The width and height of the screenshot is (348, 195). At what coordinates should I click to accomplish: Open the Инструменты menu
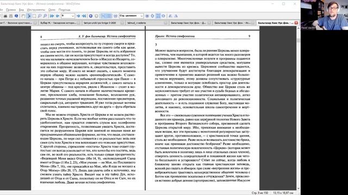[36, 10]
